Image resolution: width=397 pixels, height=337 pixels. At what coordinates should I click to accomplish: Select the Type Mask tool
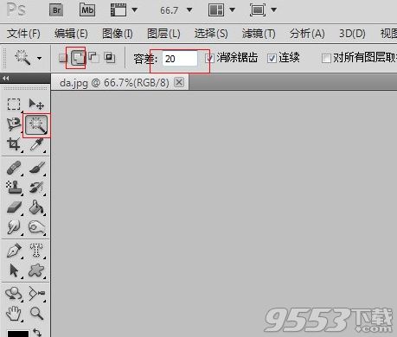click(36, 250)
